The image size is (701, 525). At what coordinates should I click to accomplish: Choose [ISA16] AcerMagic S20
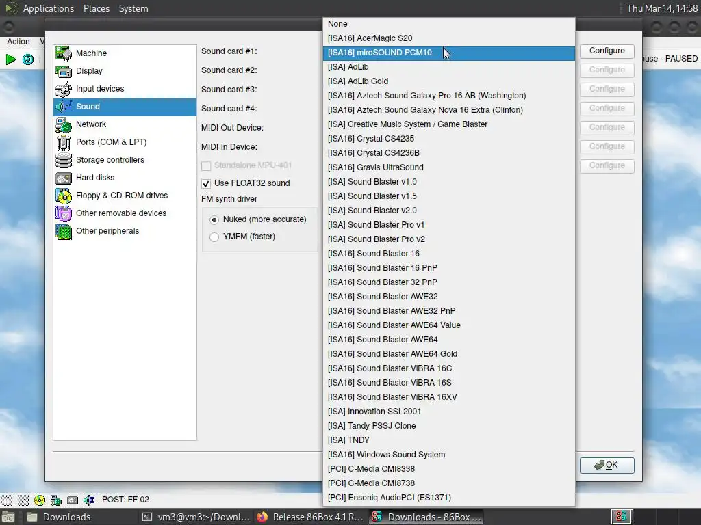click(449, 38)
